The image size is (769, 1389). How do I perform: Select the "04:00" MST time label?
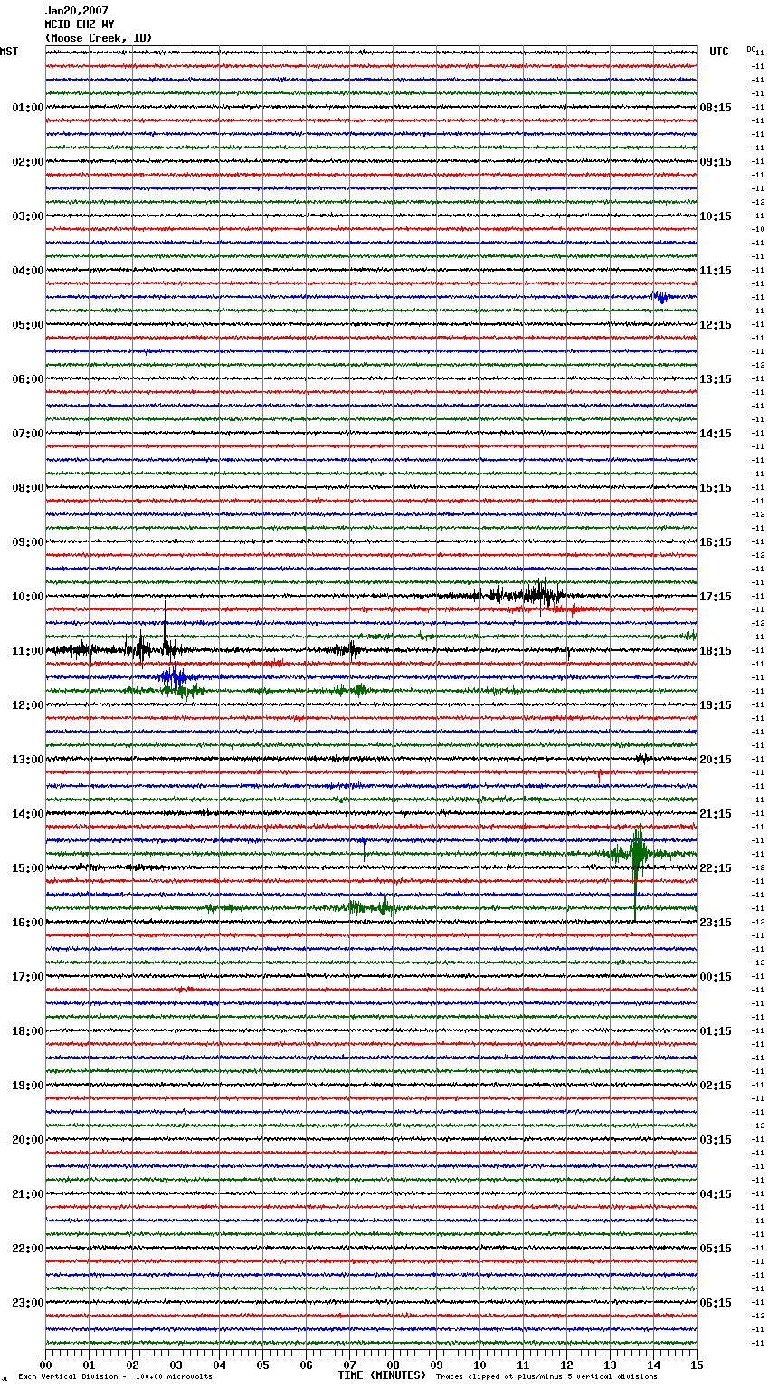(28, 271)
